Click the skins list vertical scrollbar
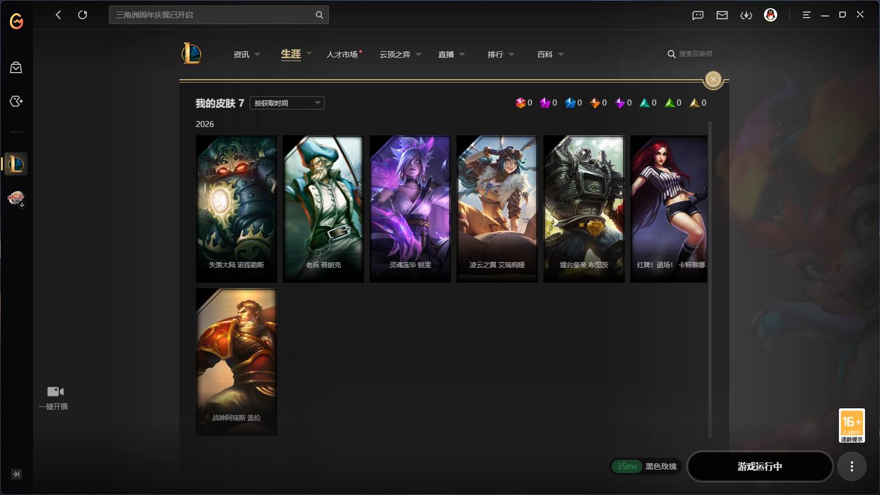The height and width of the screenshot is (495, 880). pyautogui.click(x=710, y=279)
